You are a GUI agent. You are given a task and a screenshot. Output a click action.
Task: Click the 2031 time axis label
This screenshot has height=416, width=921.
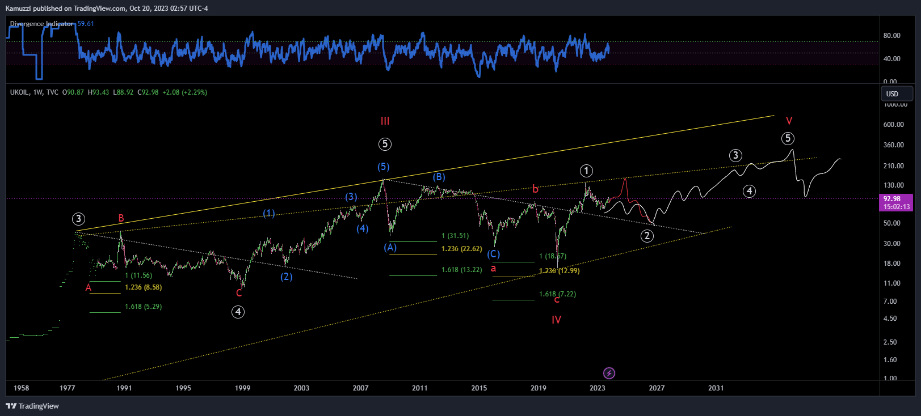716,388
